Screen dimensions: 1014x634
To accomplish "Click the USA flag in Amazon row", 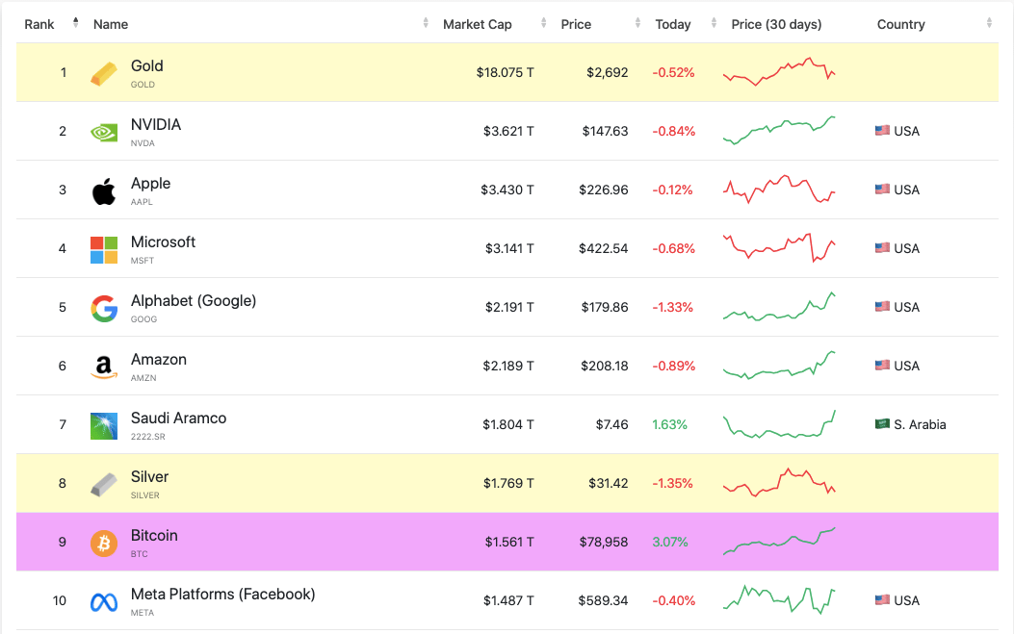I will click(x=882, y=366).
